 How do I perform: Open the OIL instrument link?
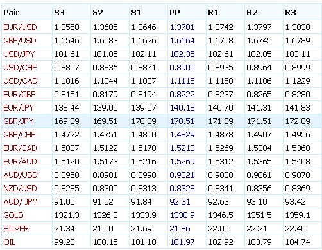tap(10, 242)
